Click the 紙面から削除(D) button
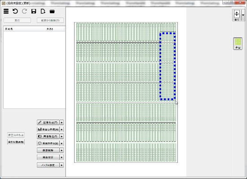247x179 pixels. coord(50,20)
